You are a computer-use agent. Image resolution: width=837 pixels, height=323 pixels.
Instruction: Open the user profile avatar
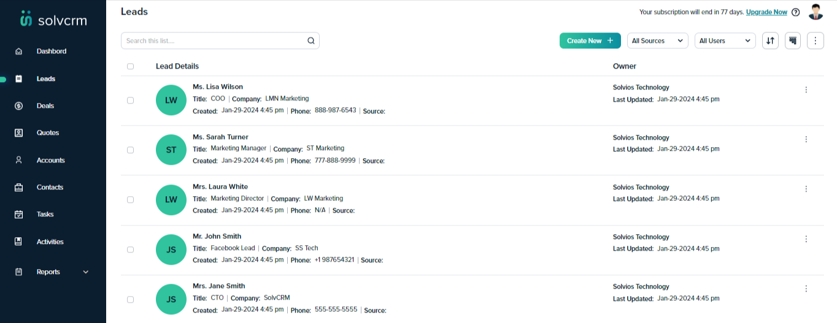(816, 12)
